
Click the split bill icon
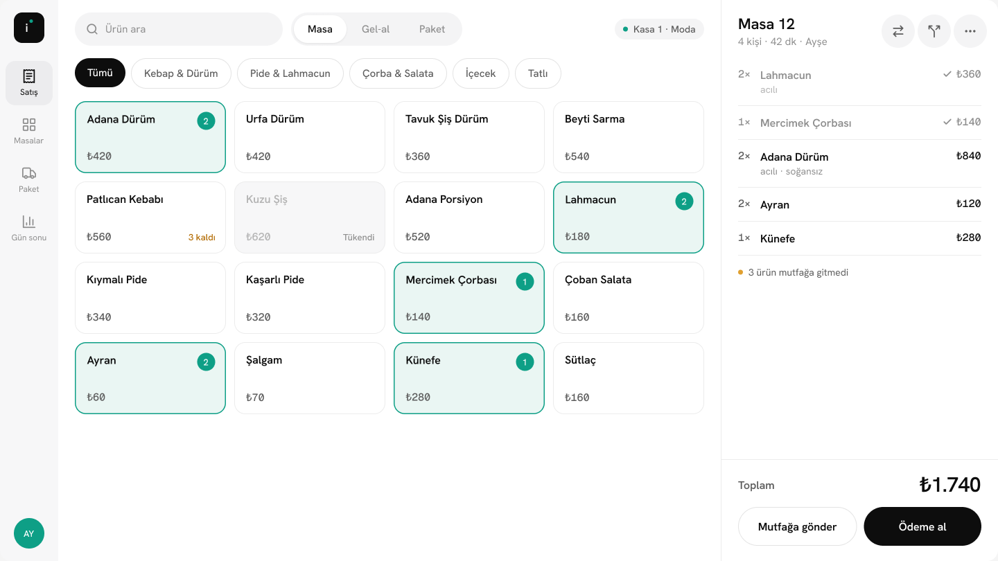click(934, 31)
